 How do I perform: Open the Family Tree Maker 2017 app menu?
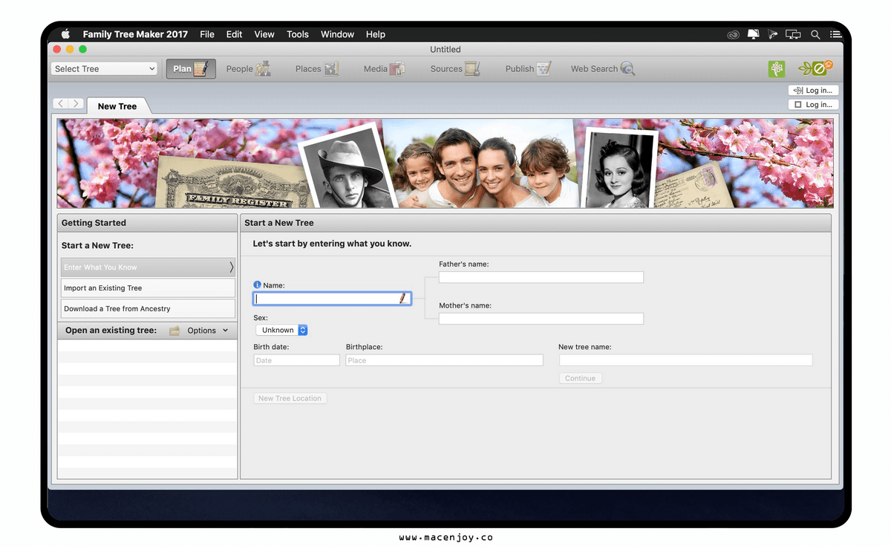(x=135, y=34)
